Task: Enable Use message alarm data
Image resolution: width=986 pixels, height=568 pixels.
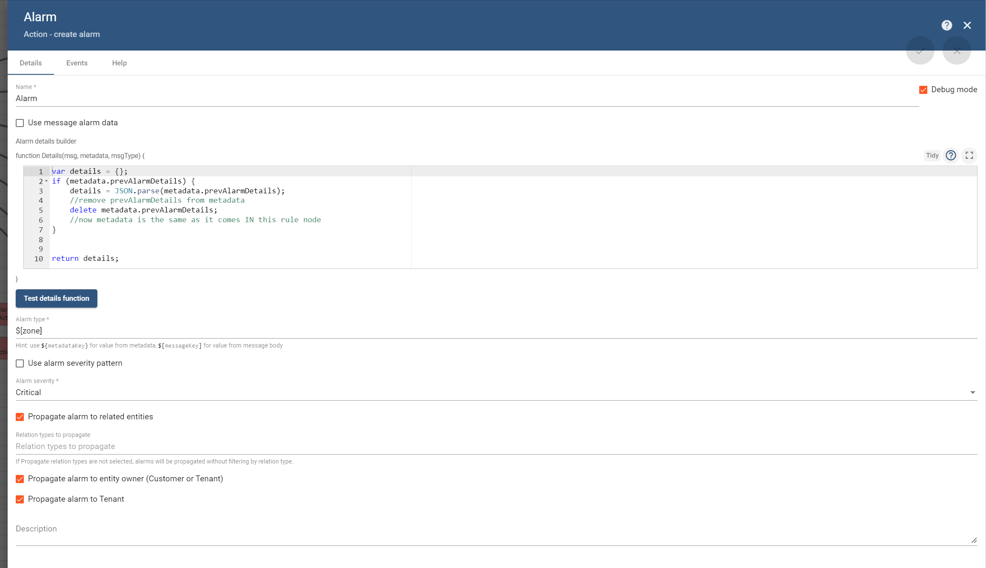Action: pos(20,123)
